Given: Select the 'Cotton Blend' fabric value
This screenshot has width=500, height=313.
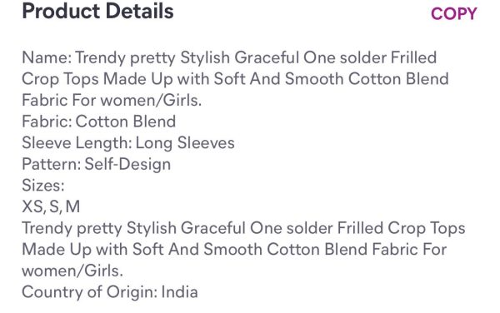Looking at the screenshot, I should click(x=126, y=122).
